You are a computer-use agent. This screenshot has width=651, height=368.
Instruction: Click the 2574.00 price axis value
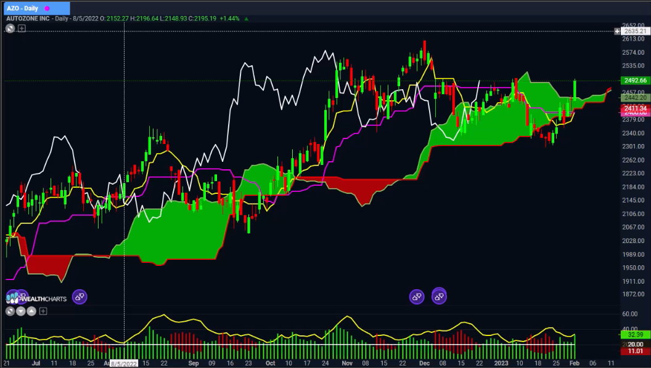pyautogui.click(x=633, y=53)
